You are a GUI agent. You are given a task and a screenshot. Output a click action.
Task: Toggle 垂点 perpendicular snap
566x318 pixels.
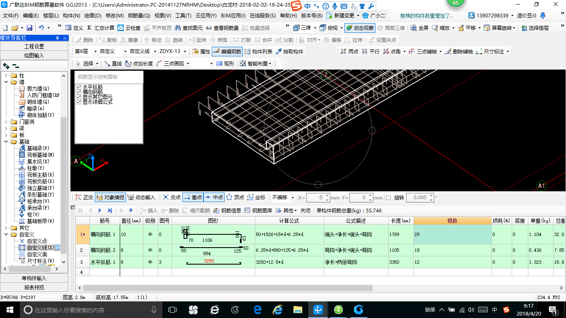pyautogui.click(x=192, y=198)
